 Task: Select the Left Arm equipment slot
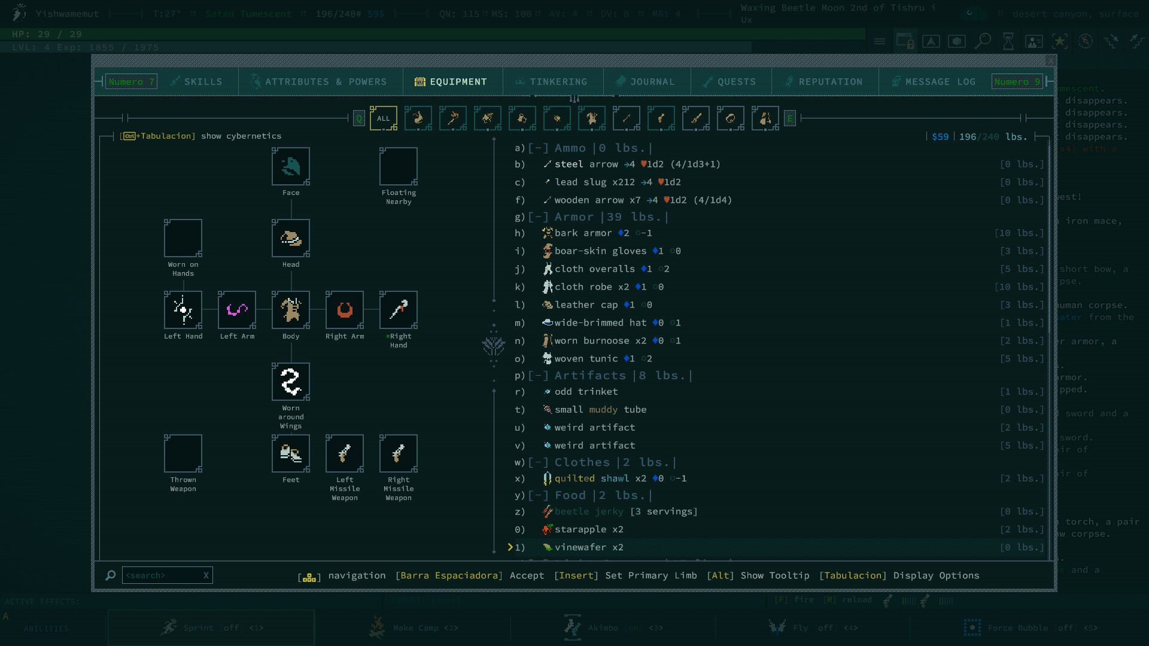pos(237,310)
